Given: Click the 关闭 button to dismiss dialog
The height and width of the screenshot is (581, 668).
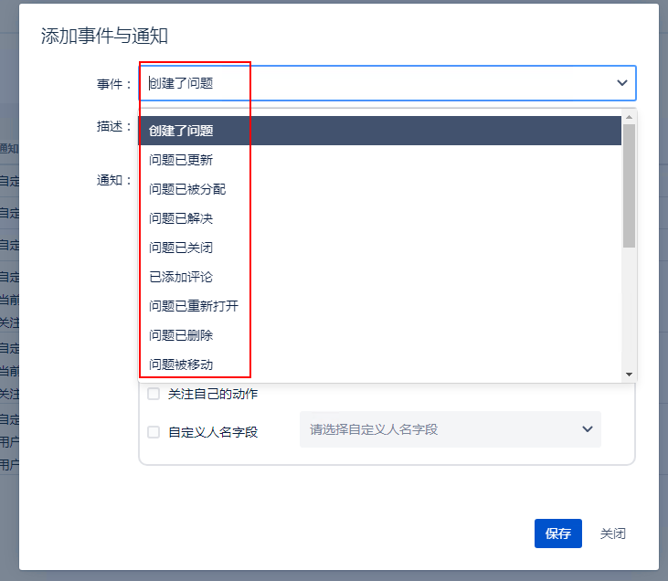Looking at the screenshot, I should click(x=612, y=533).
